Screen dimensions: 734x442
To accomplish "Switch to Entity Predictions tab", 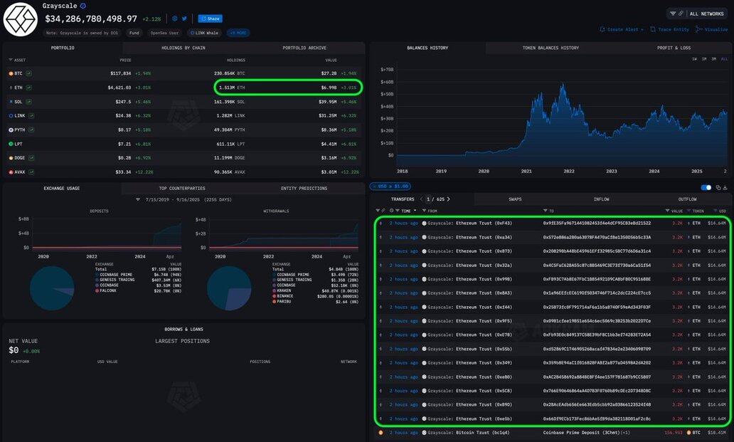I will 304,188.
